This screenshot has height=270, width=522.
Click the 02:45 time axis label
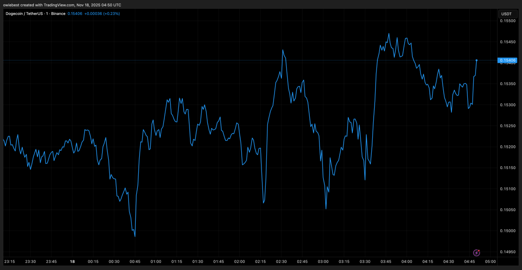302,261
